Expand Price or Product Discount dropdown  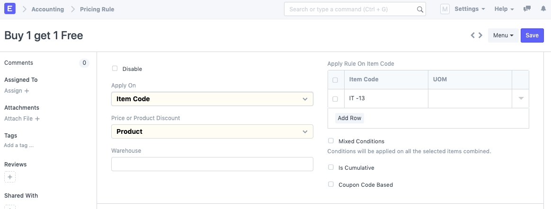coord(212,131)
